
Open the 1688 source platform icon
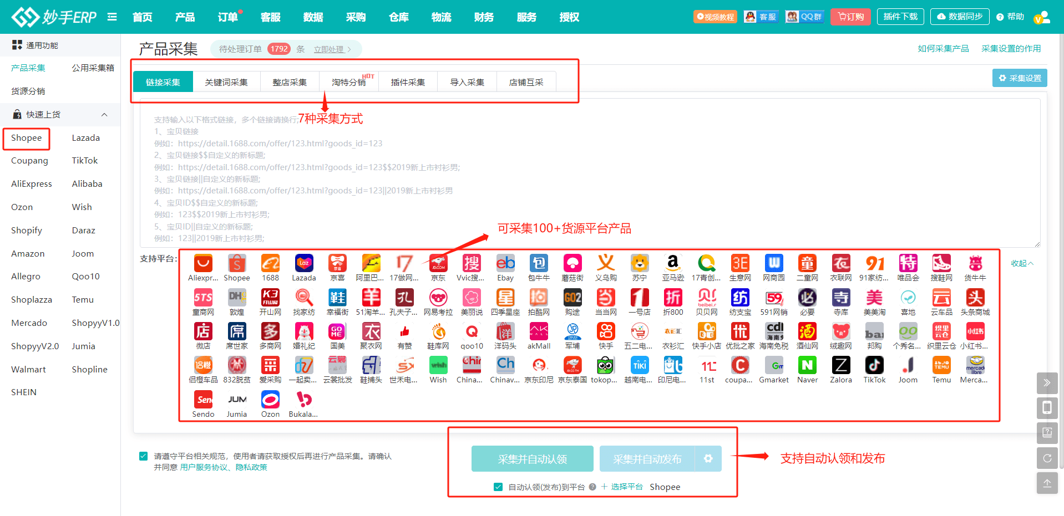tap(270, 263)
